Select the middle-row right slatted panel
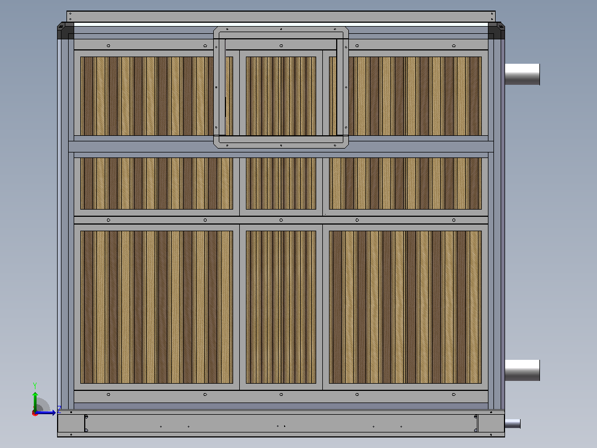The width and height of the screenshot is (597, 448). (405, 184)
